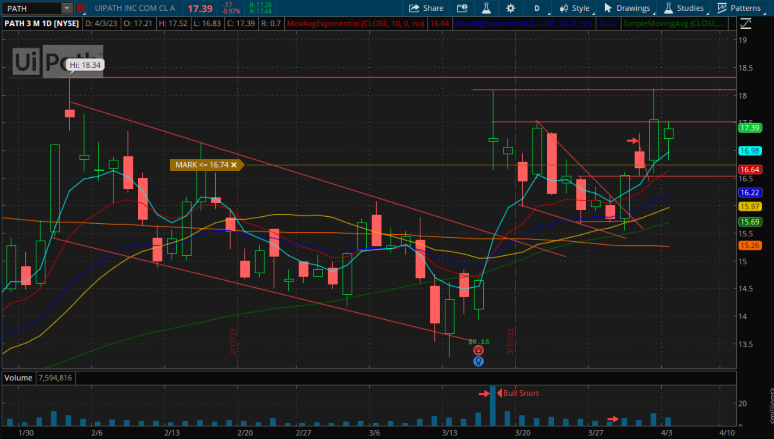Click the UIPATH INC COM CL A description
Screen dimensions: 774x439
pos(135,8)
